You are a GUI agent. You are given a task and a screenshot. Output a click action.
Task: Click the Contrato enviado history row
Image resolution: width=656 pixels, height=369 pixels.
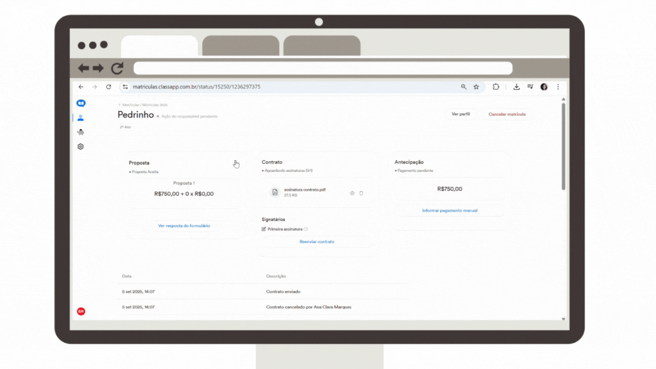click(264, 292)
